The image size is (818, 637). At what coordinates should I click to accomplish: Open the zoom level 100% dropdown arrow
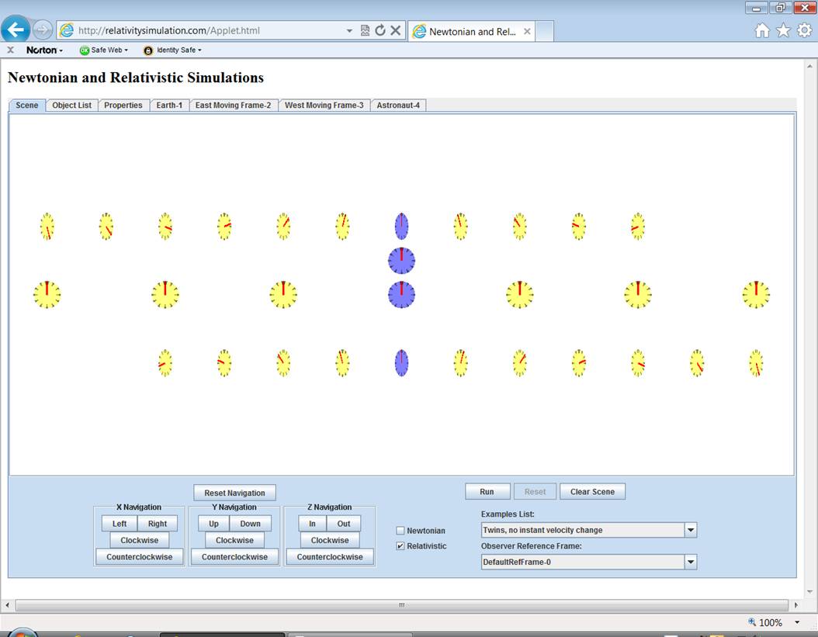tap(797, 622)
